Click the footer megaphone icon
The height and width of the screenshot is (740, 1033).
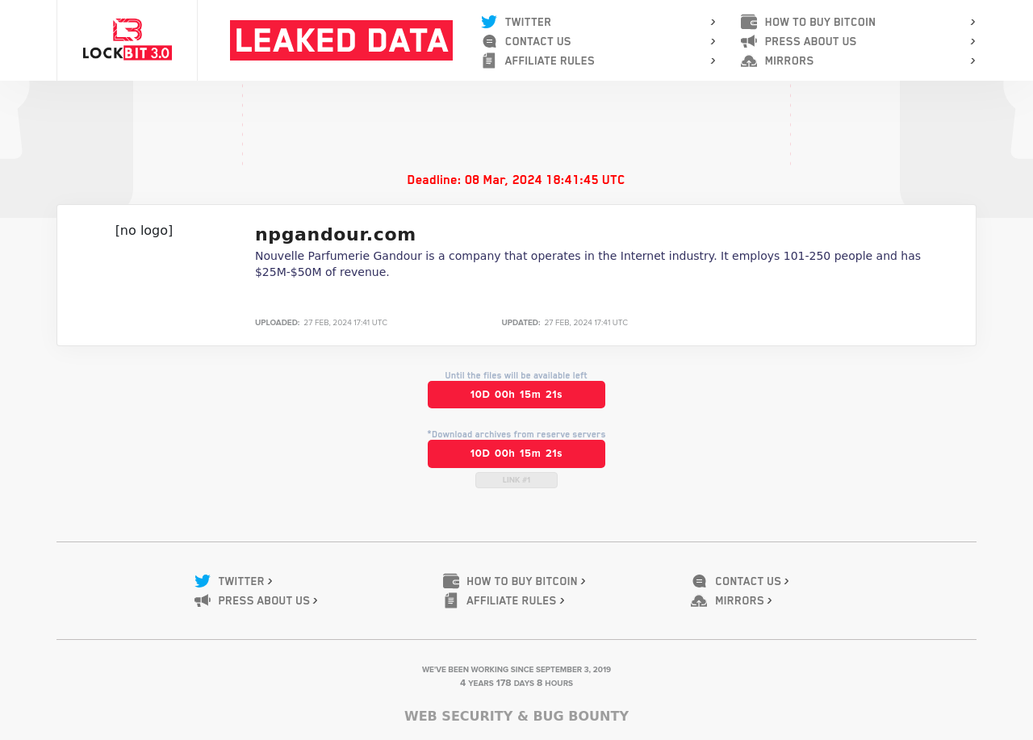[x=203, y=600]
